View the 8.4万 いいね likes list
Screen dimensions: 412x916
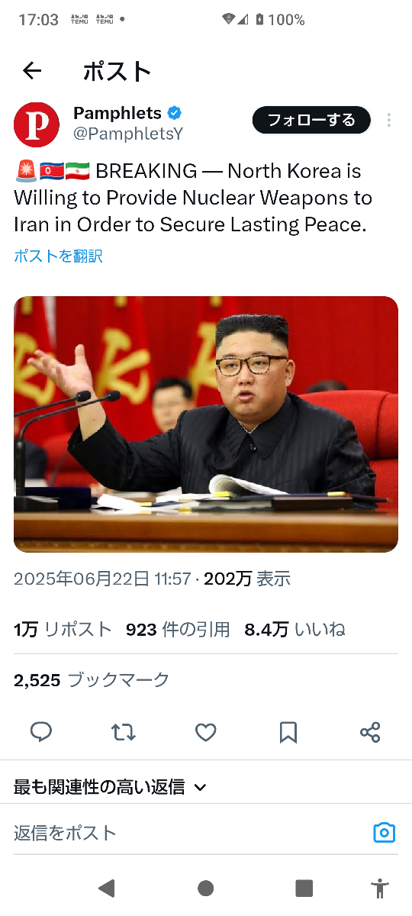(295, 630)
